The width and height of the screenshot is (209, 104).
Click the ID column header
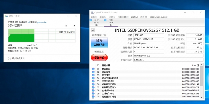point(98,65)
